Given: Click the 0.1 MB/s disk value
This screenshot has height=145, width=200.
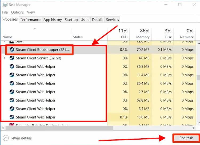Looking at the screenshot, I should click(x=165, y=50).
